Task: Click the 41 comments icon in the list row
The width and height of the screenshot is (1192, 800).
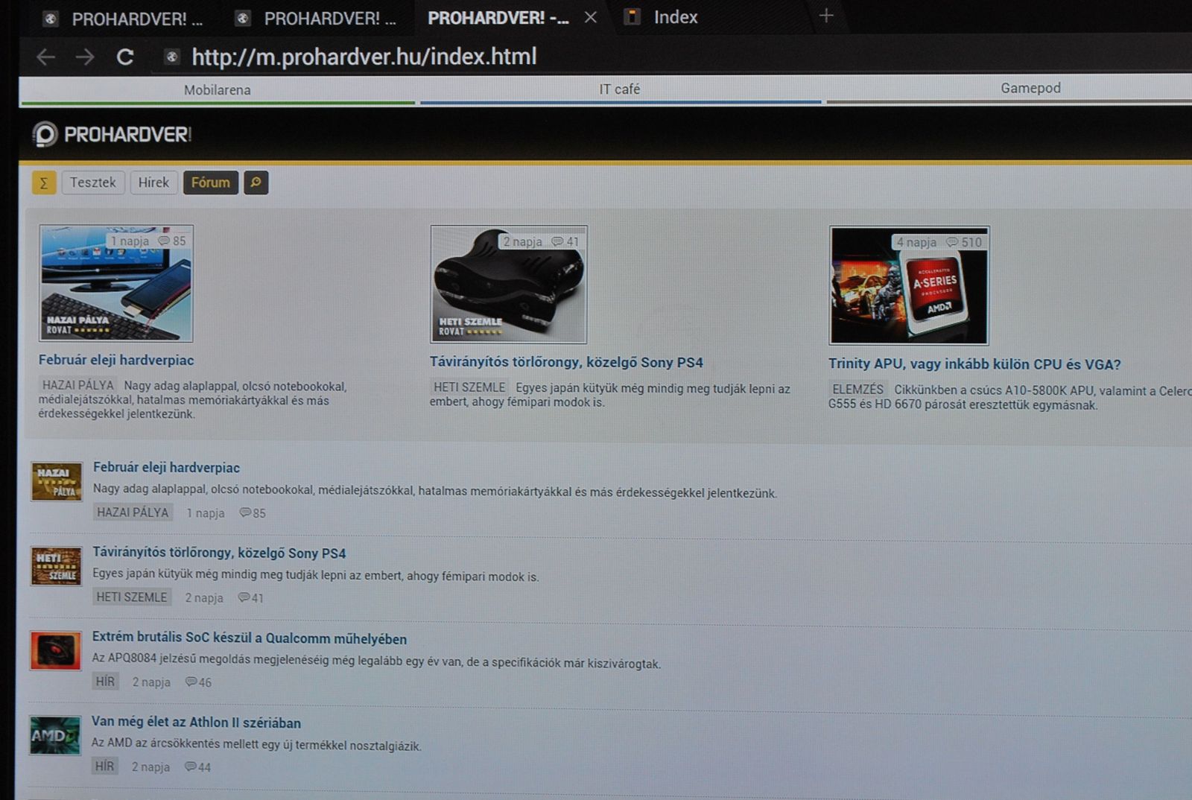Action: click(250, 598)
